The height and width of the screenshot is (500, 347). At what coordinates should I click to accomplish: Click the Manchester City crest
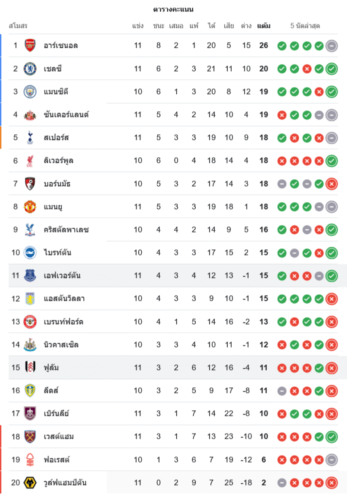tap(30, 91)
